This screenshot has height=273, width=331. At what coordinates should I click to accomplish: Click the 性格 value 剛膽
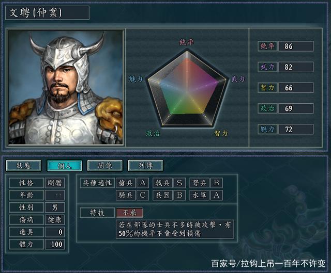pos(55,183)
